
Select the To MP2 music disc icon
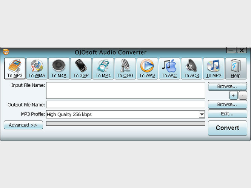point(214,69)
